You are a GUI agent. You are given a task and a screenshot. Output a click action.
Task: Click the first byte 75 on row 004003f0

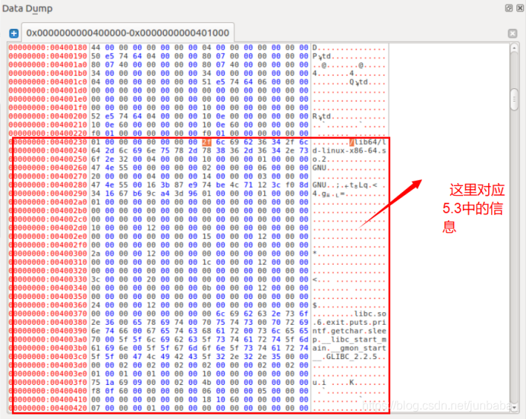point(96,383)
